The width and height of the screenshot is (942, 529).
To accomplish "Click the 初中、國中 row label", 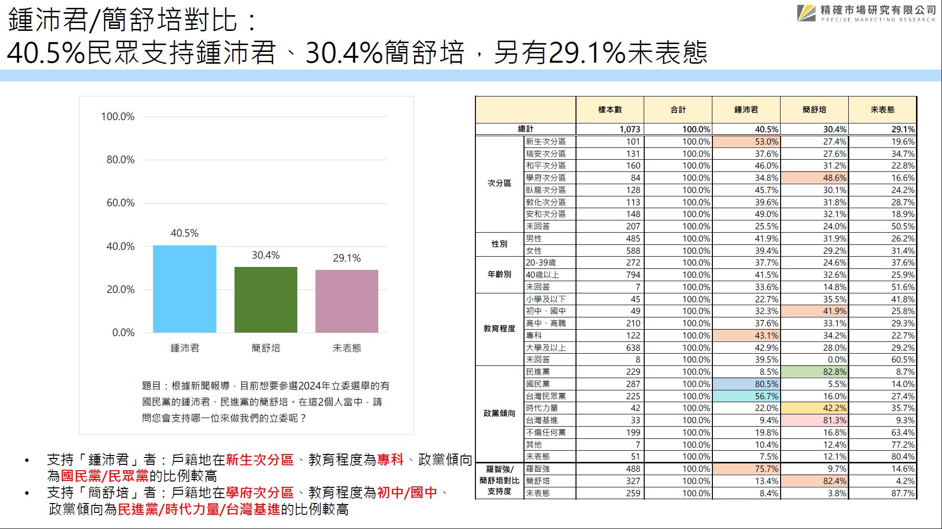I will (x=546, y=311).
